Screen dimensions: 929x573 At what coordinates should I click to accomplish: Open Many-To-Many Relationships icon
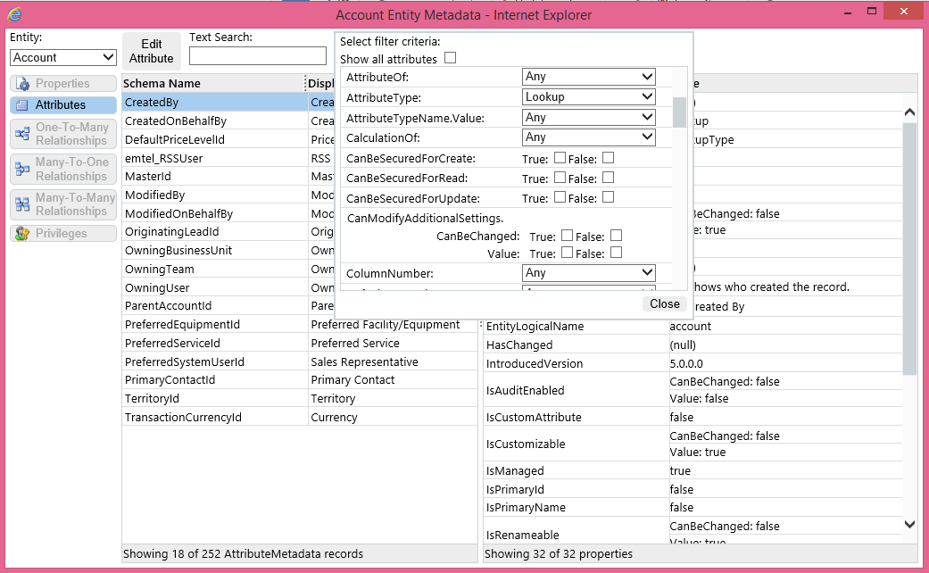point(22,204)
